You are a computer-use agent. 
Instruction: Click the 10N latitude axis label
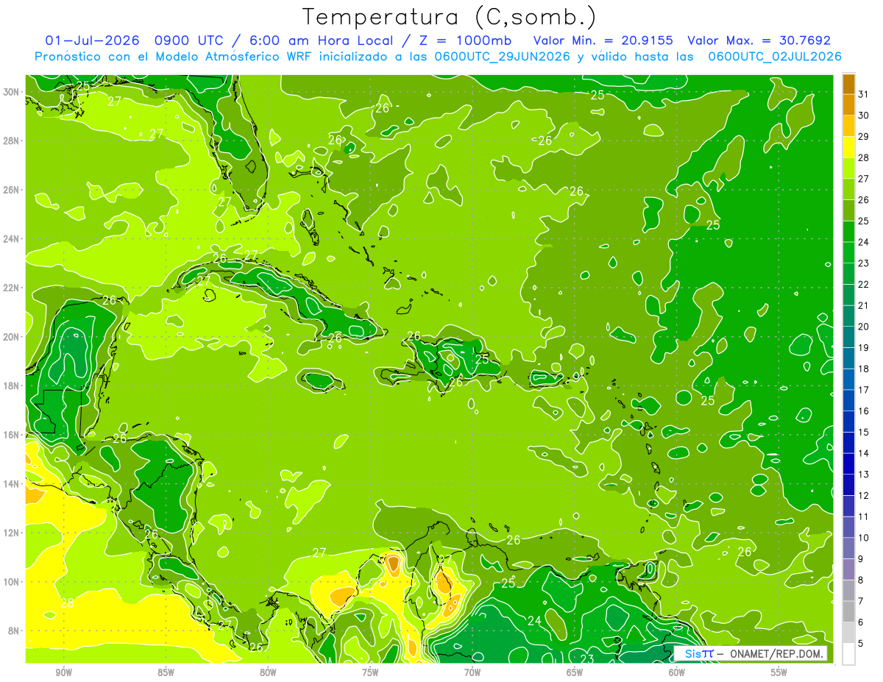12,582
